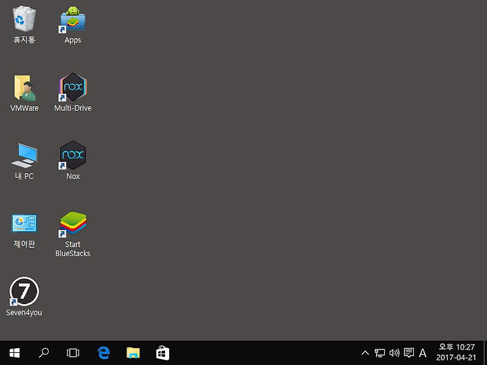Select the VMWare folder icon
The image size is (487, 365).
click(24, 87)
